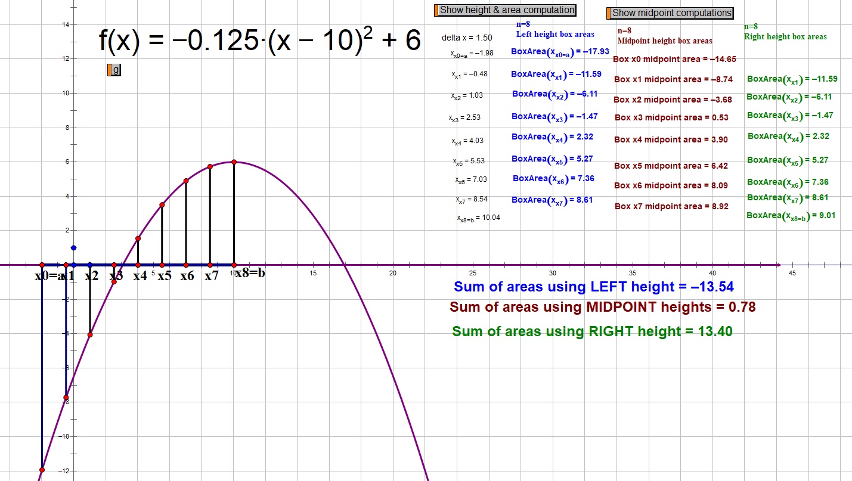Click the 14 tick label on y-axis
Viewport: 852px width, 481px height.
(x=66, y=24)
